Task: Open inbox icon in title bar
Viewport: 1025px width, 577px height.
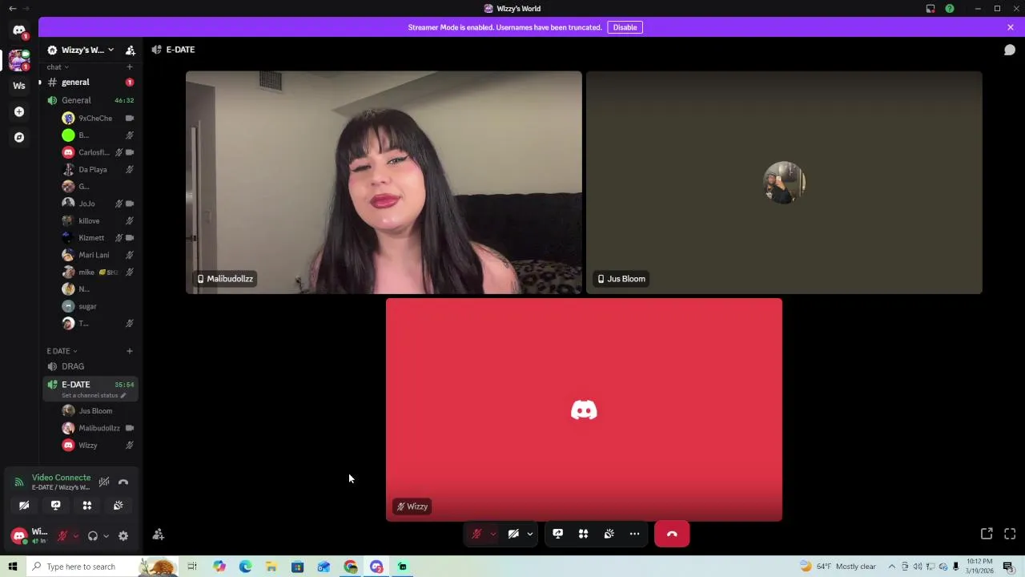Action: tap(931, 9)
